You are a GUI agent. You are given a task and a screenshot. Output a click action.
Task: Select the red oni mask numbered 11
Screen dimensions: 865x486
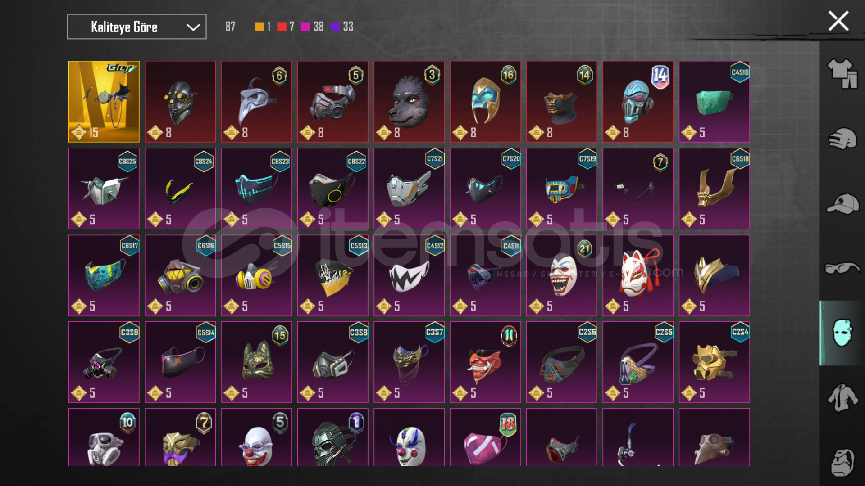(485, 362)
